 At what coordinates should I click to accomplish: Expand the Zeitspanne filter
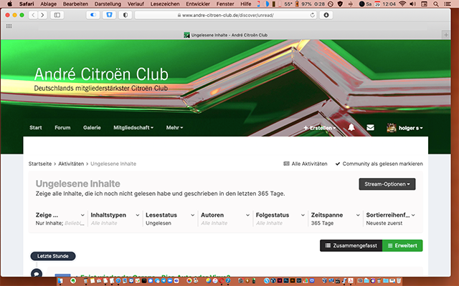click(x=335, y=219)
